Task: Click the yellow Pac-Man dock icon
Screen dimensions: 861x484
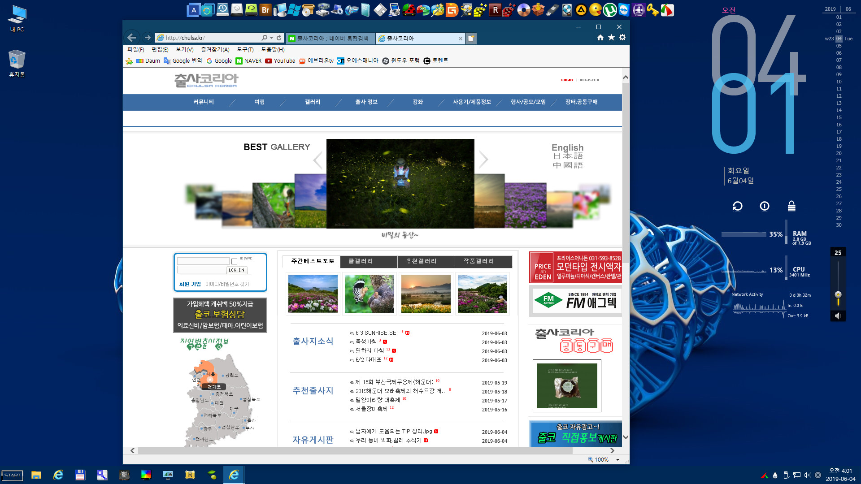Action: click(595, 10)
